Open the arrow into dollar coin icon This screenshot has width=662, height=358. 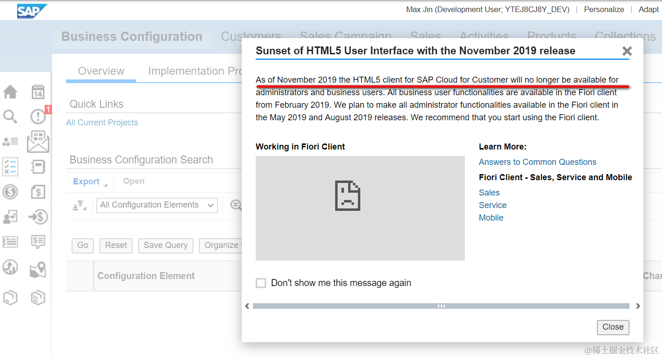[38, 216]
